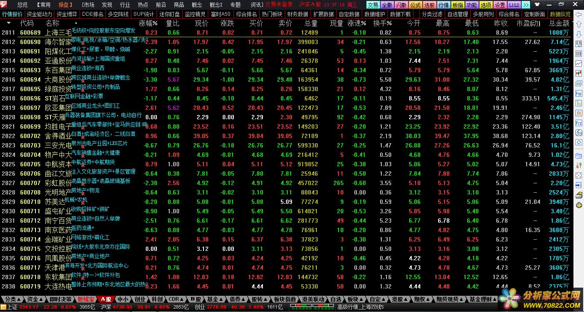This screenshot has height=312, width=584.
Task: Click the 选股 toolbar button
Action: pos(429,5)
